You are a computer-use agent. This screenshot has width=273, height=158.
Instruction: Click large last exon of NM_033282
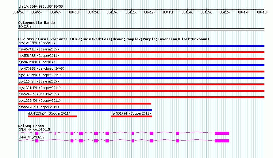(222, 141)
